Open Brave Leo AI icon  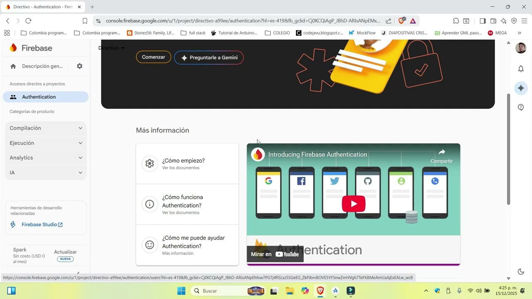click(504, 21)
